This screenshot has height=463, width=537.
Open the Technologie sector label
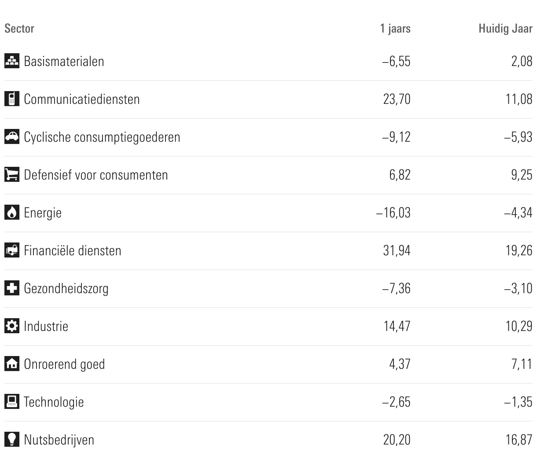[54, 402]
